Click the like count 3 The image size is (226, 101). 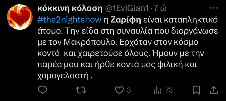click(x=129, y=90)
